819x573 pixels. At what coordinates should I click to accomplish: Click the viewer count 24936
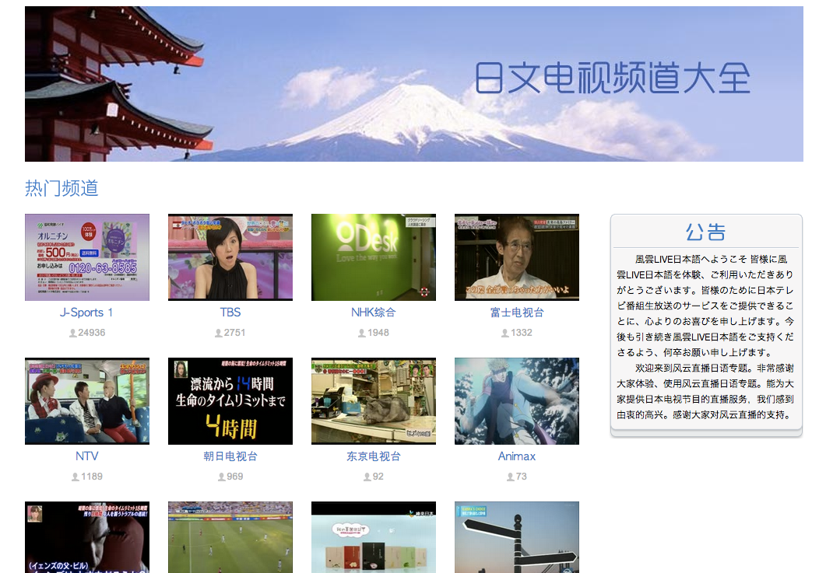(91, 333)
